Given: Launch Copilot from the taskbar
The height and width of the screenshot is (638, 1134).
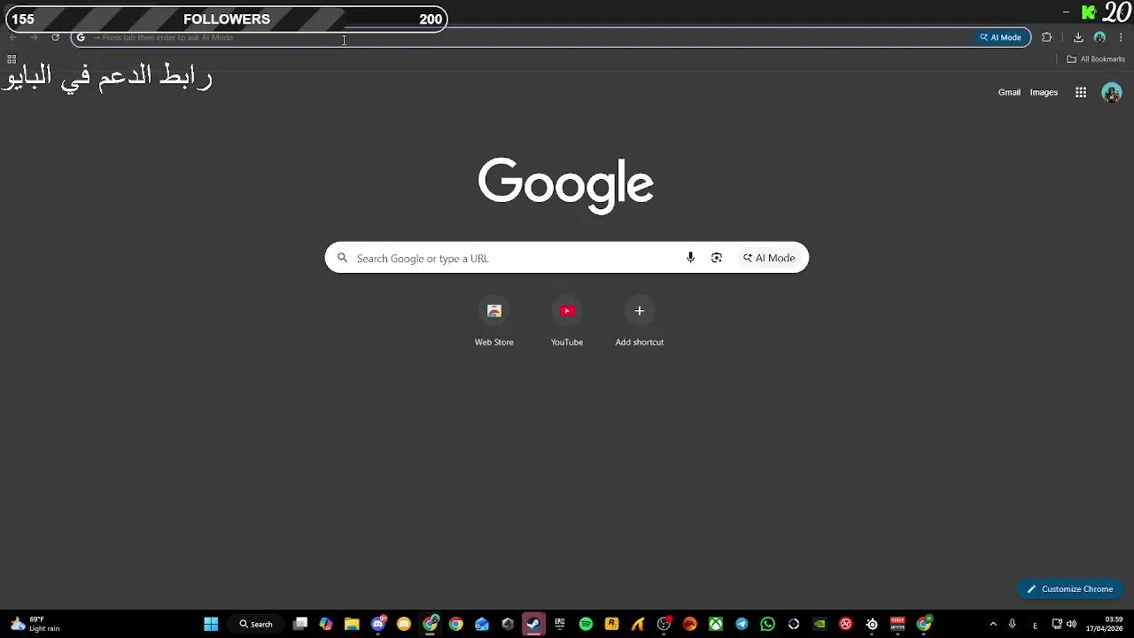Looking at the screenshot, I should (x=326, y=624).
